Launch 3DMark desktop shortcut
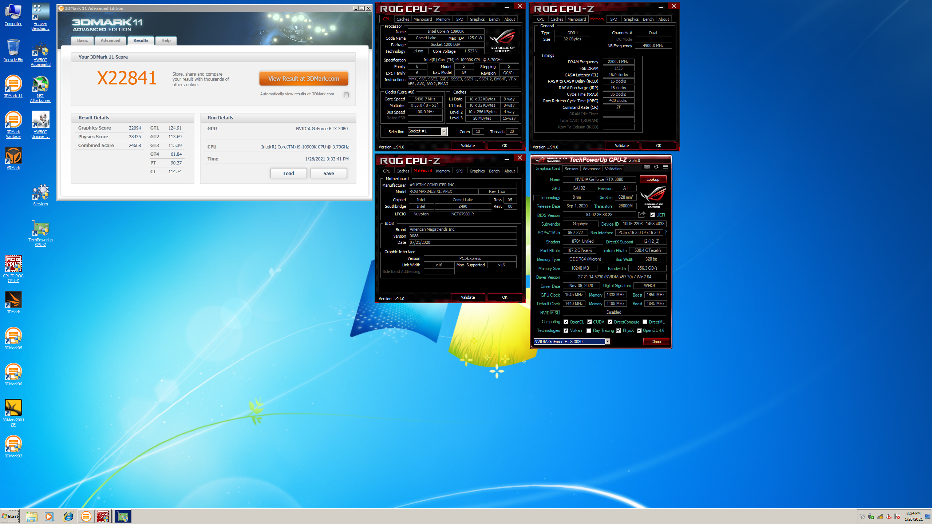Viewport: 932px width, 524px height. pyautogui.click(x=13, y=303)
